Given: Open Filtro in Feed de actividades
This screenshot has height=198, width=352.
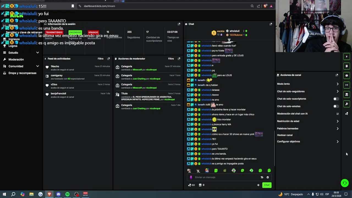Looking at the screenshot, I should [100, 59].
